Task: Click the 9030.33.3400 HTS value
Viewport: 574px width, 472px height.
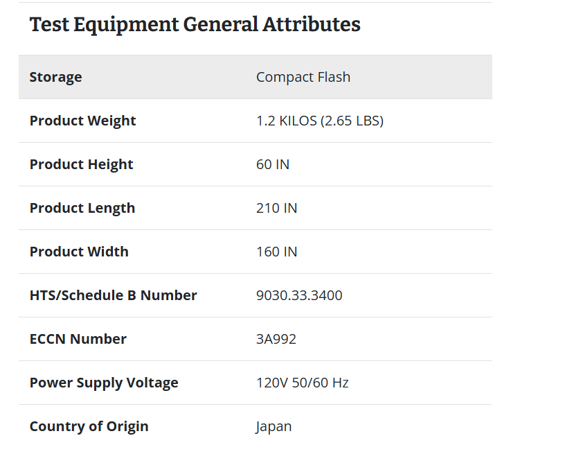Action: pyautogui.click(x=299, y=295)
